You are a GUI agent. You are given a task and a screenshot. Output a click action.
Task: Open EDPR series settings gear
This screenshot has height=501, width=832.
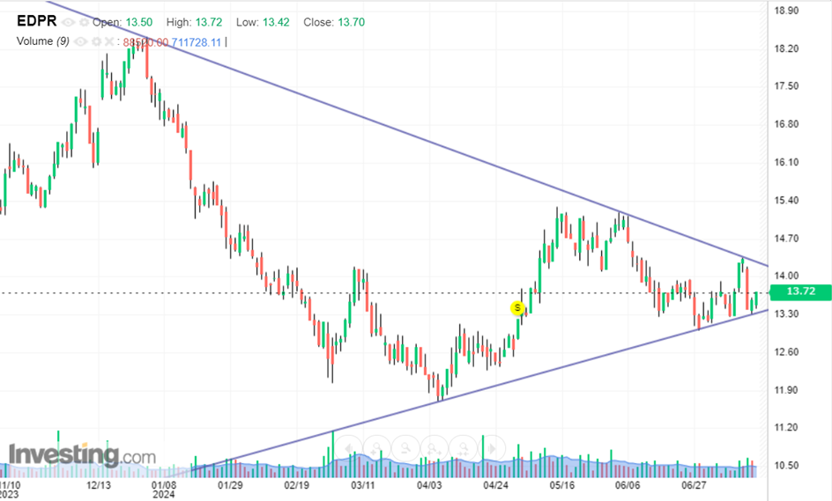84,22
